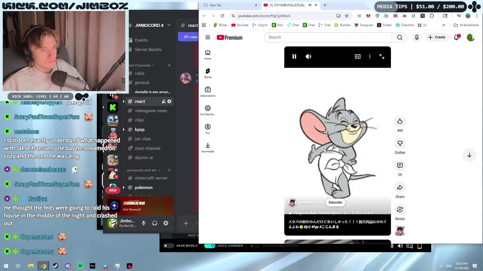483x271 pixels.
Task: Expand hidden bookmarks chevron
Action: click(x=443, y=25)
